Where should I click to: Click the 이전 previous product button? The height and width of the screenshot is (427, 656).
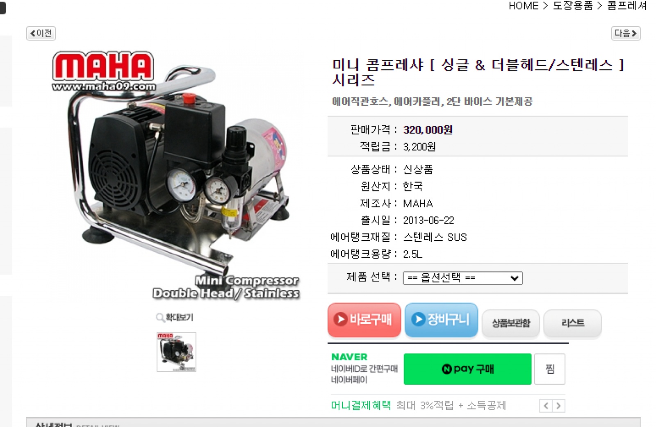click(x=41, y=33)
